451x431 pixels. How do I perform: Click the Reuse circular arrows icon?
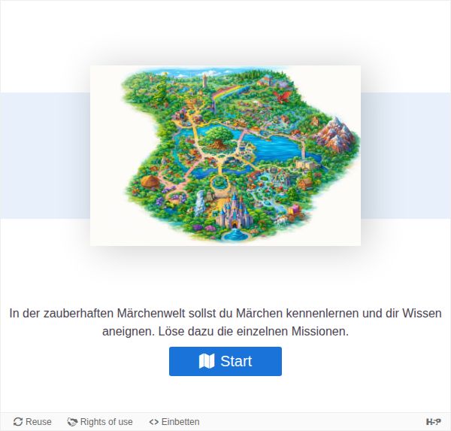coord(18,422)
